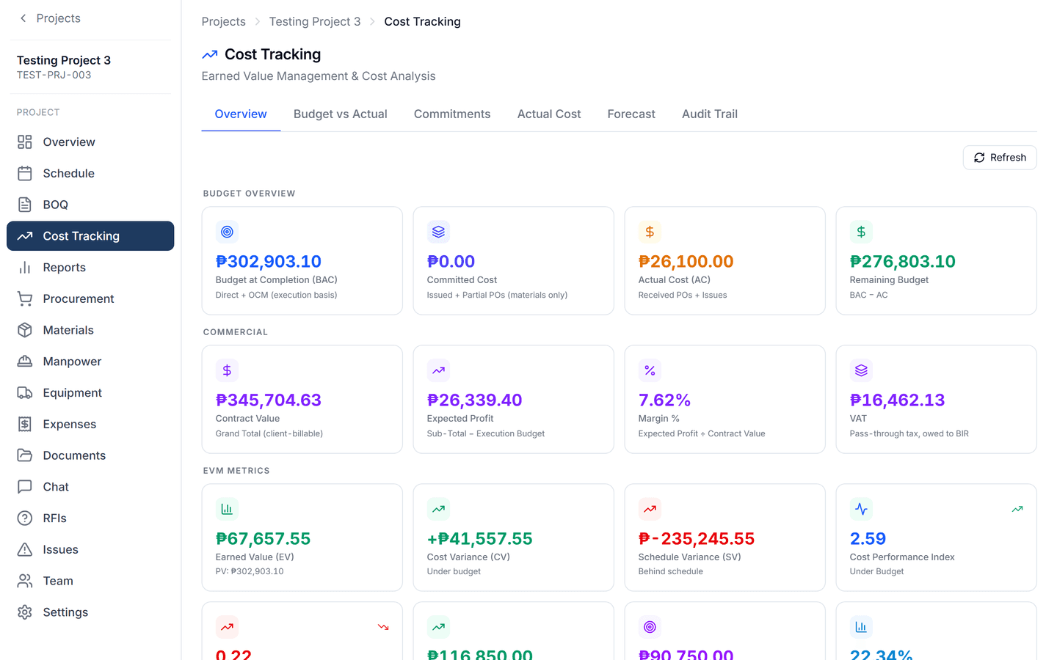
Task: Click the ₱26,339.40 Expected Profit value
Action: click(x=475, y=400)
